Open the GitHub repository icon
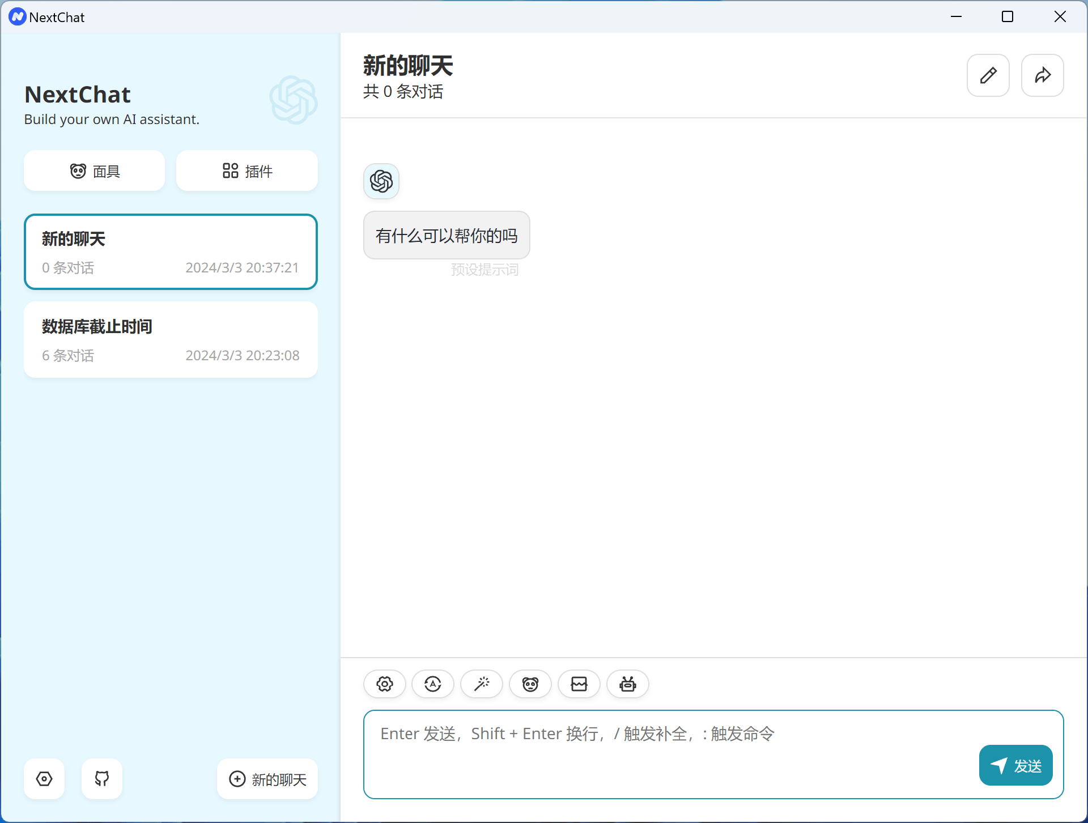This screenshot has height=823, width=1088. click(x=102, y=779)
